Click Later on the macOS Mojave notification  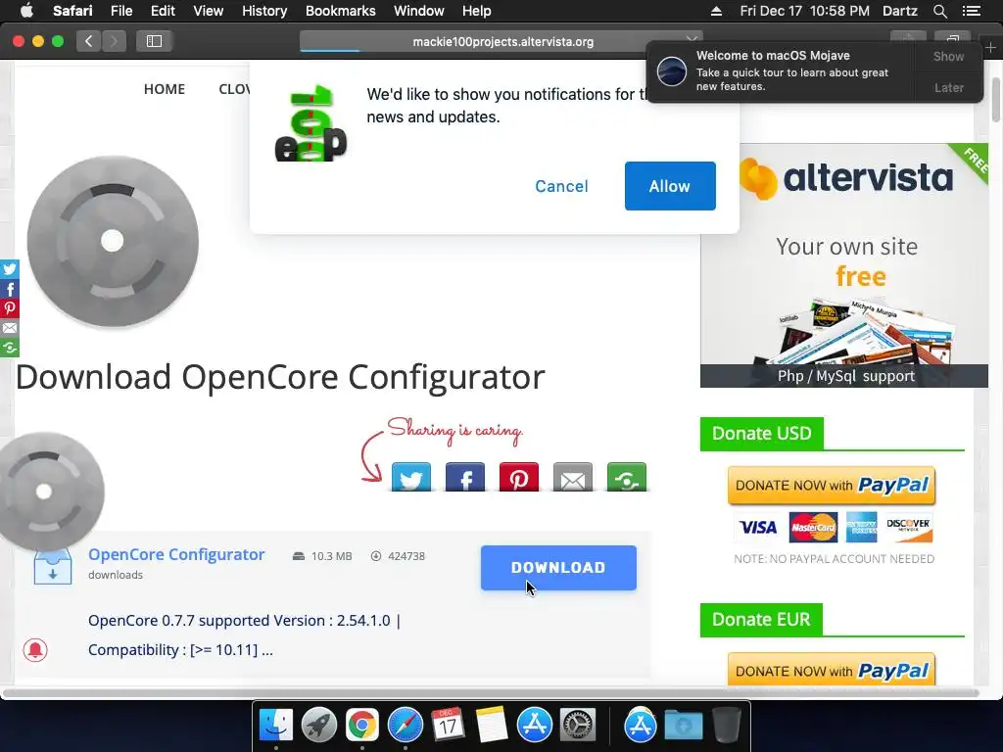pyautogui.click(x=948, y=87)
